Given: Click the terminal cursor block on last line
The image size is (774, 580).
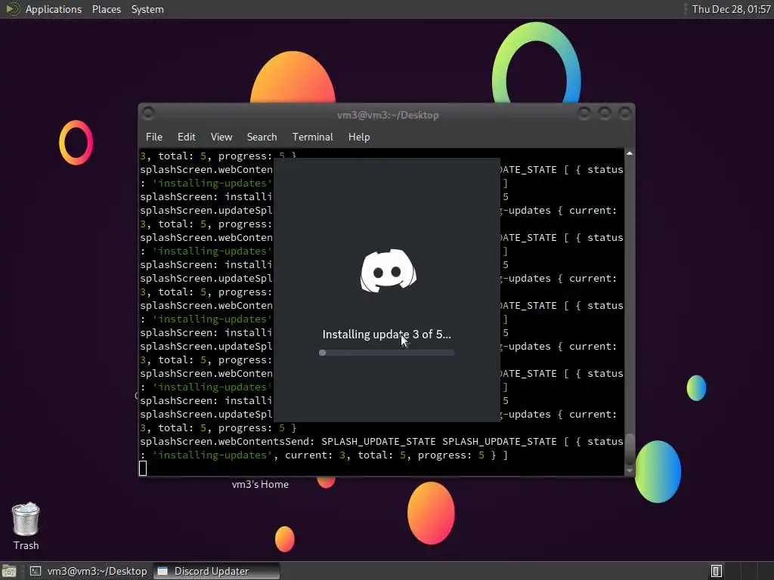Looking at the screenshot, I should click(143, 468).
